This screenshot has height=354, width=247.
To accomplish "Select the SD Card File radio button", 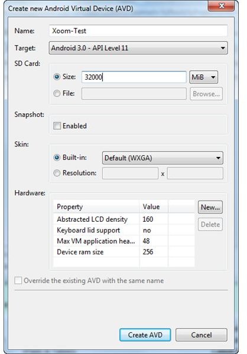I will click(x=57, y=93).
